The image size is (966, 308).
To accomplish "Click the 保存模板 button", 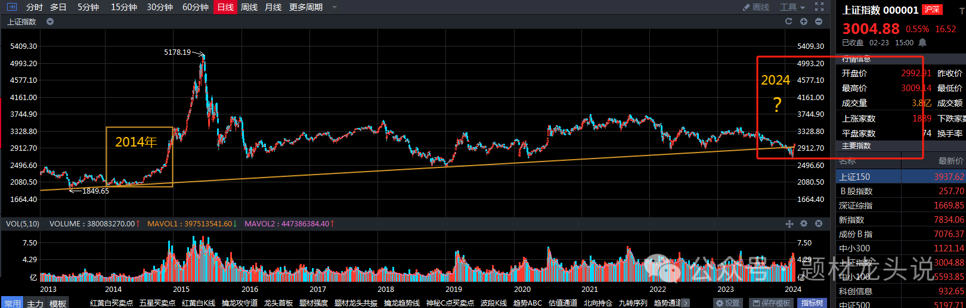I will pyautogui.click(x=771, y=303).
